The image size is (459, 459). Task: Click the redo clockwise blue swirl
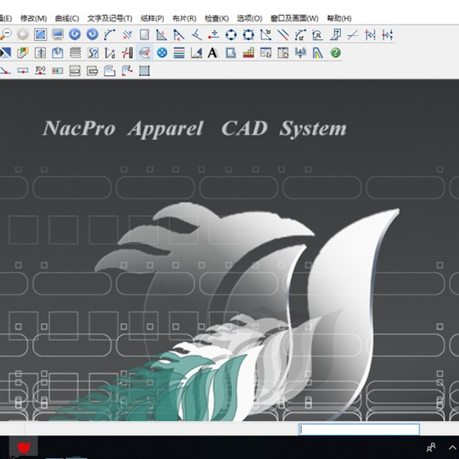pyautogui.click(x=93, y=34)
